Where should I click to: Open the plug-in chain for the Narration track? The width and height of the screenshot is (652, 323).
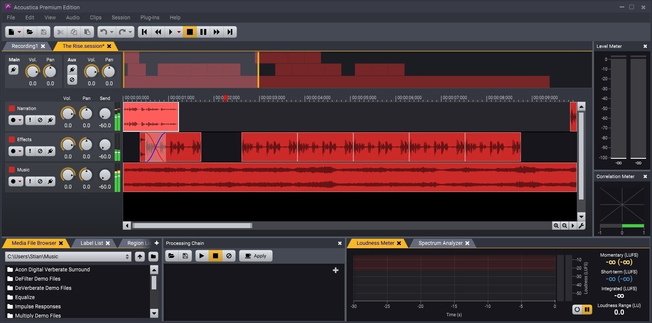[50, 120]
